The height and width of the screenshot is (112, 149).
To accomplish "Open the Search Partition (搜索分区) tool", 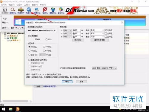I will (x=13, y=10).
